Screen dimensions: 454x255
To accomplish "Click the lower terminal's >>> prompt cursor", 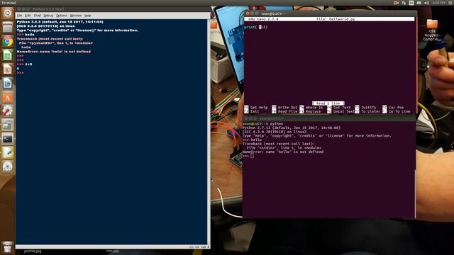I will [253, 156].
